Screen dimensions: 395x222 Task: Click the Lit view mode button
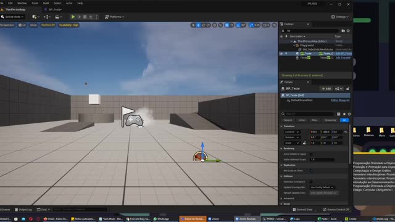(x=22, y=25)
